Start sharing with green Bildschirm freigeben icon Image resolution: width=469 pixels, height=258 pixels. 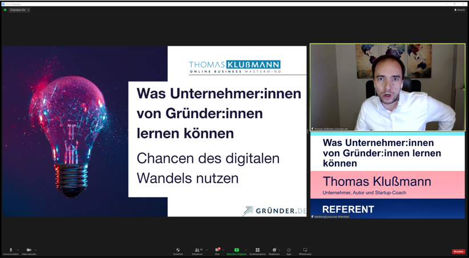point(237,250)
